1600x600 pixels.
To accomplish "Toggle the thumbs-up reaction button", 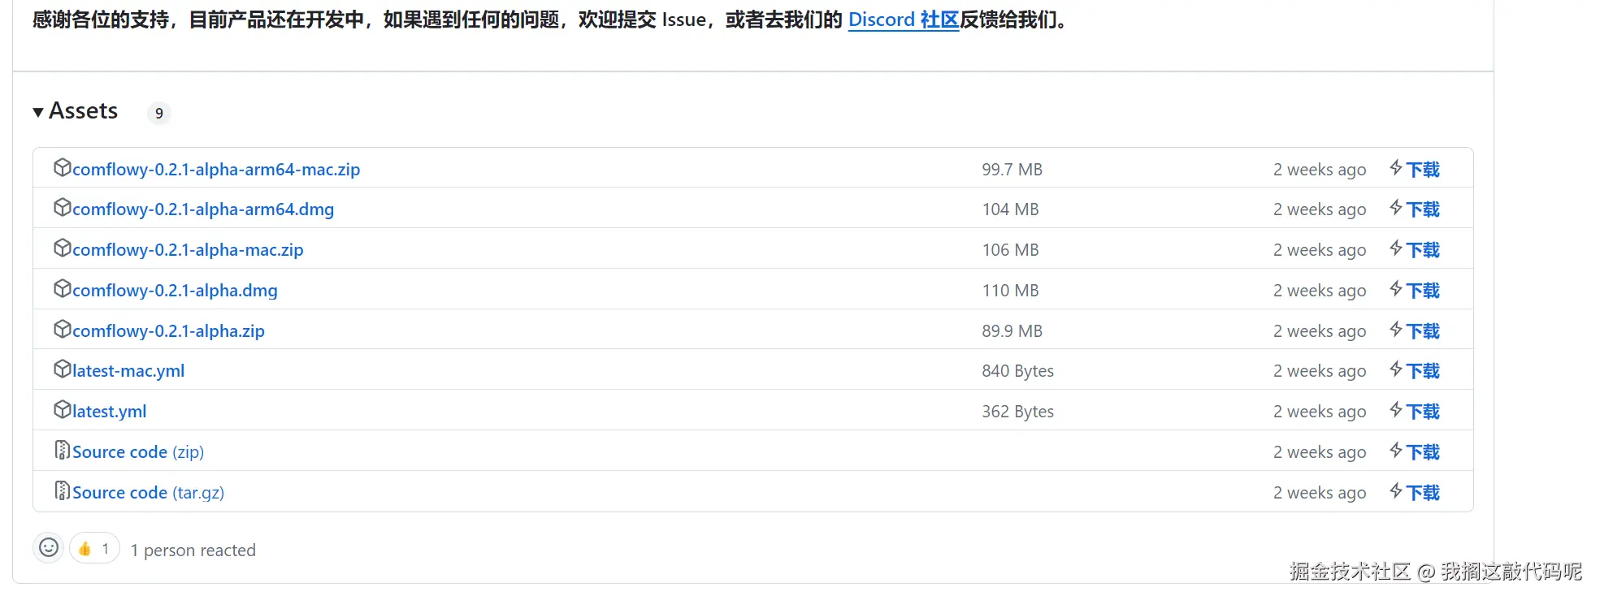I will point(94,549).
